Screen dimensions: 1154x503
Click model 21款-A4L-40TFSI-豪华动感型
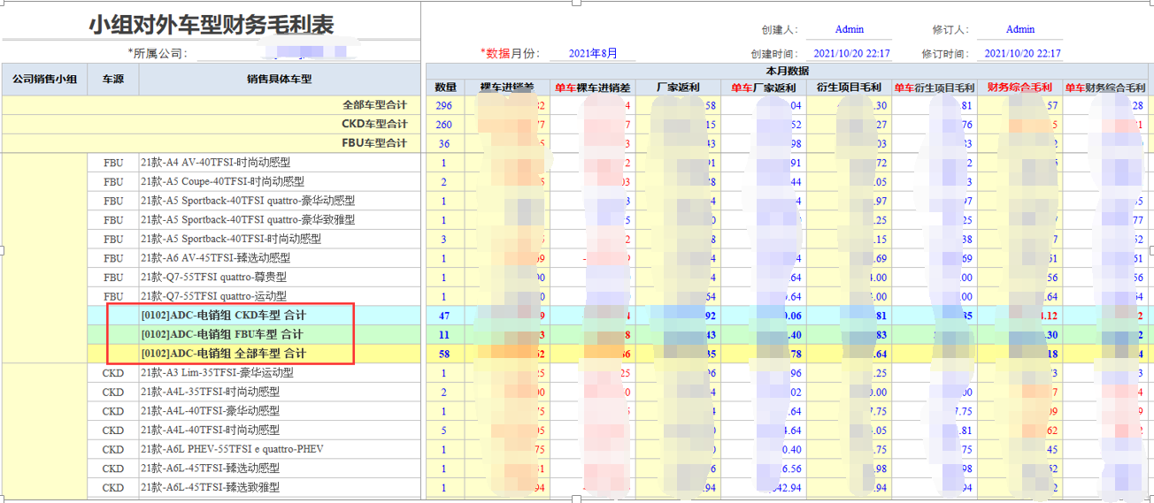click(x=211, y=410)
